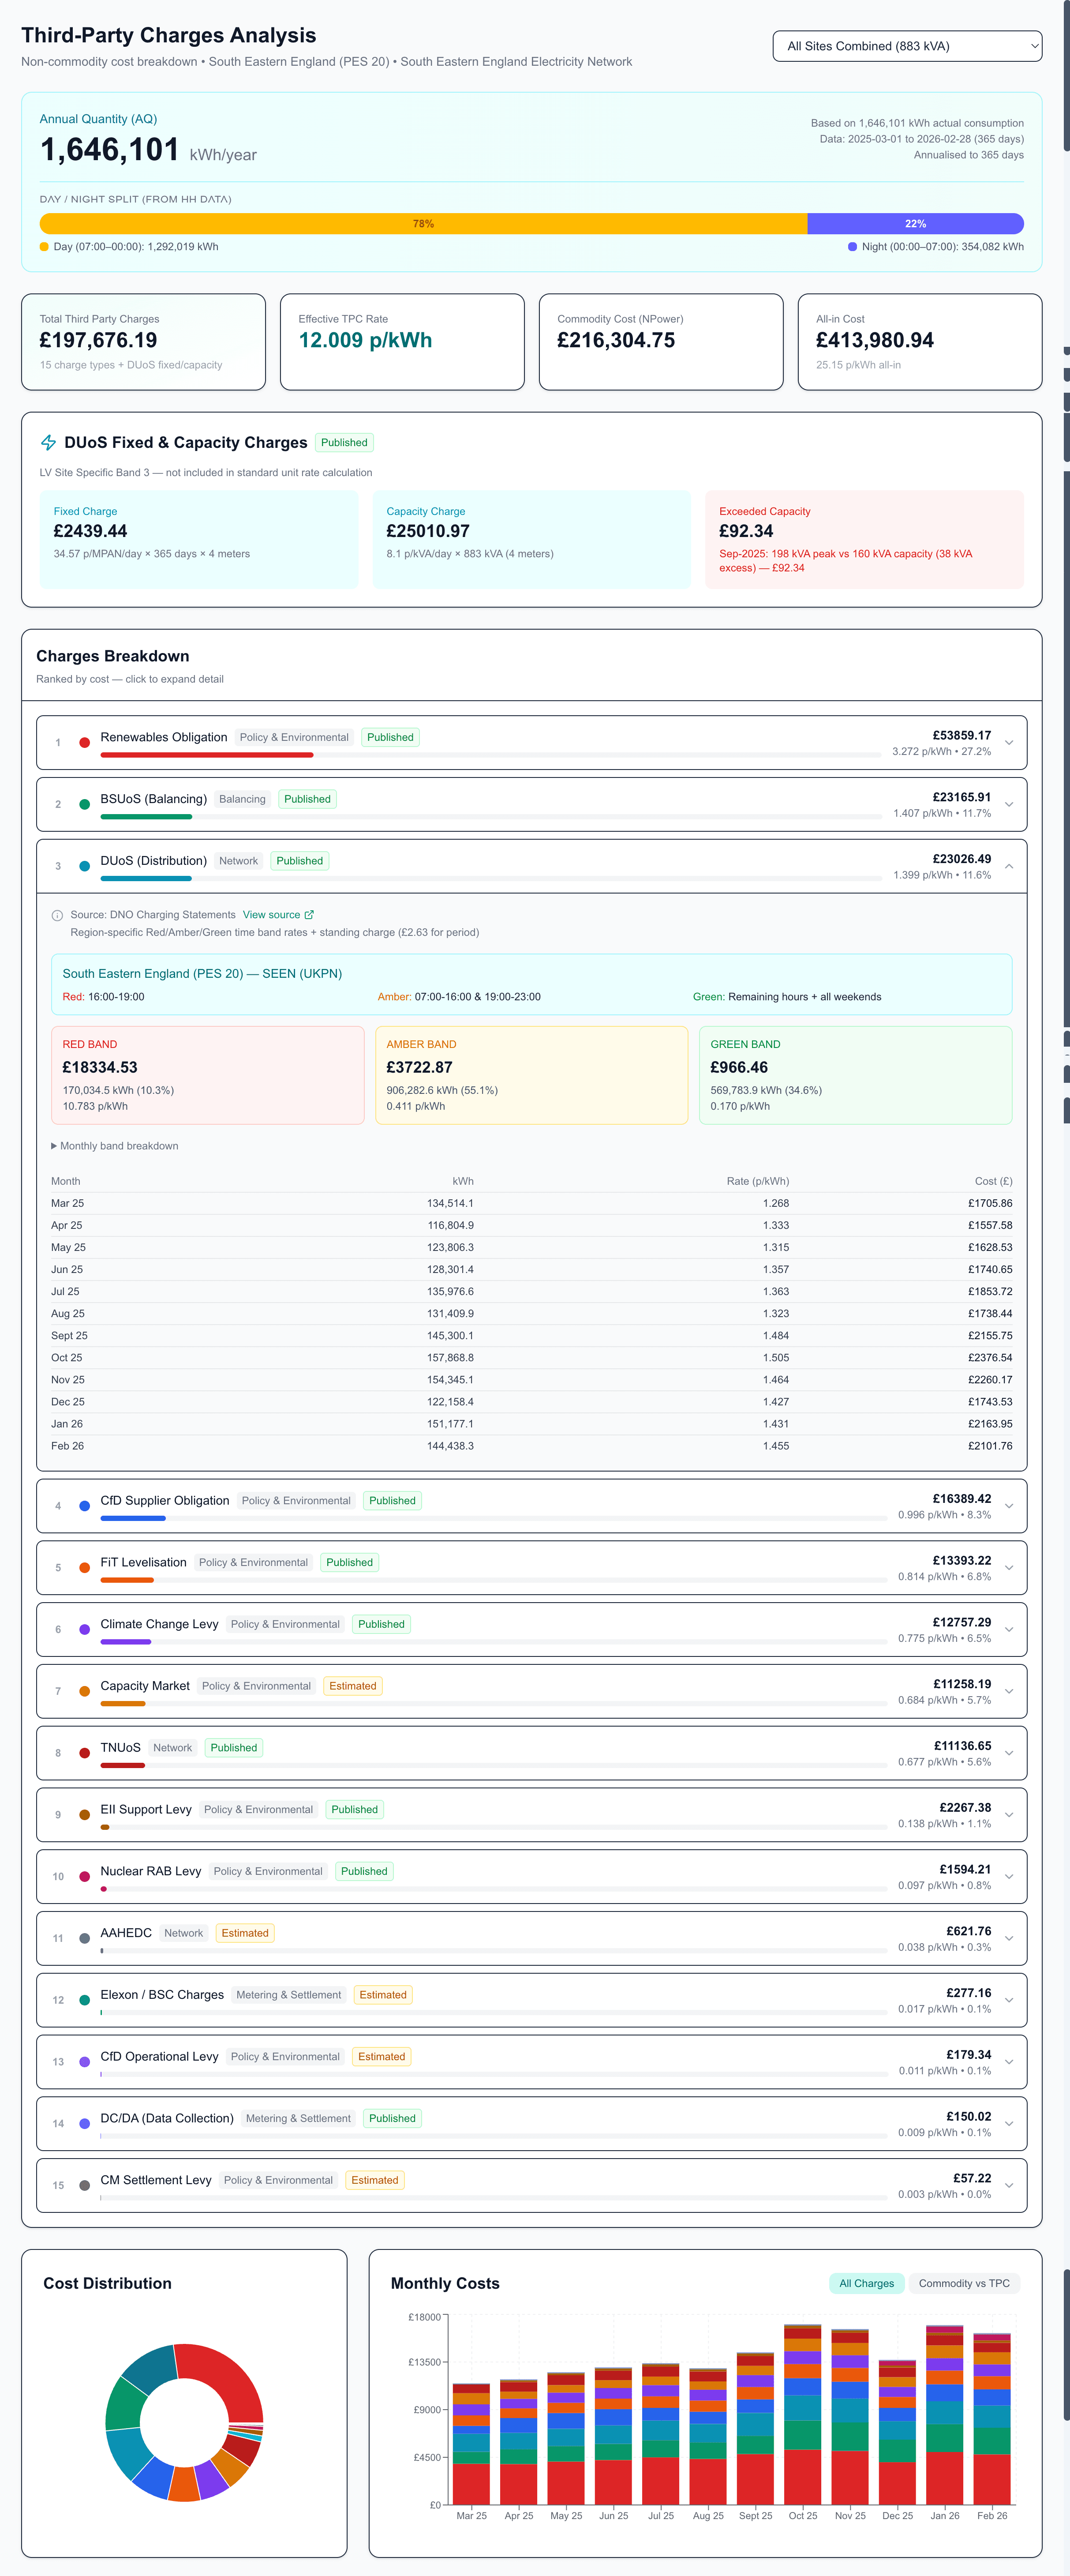Image resolution: width=1070 pixels, height=2576 pixels.
Task: Click the RED BAND £18334.53 card
Action: point(208,1075)
